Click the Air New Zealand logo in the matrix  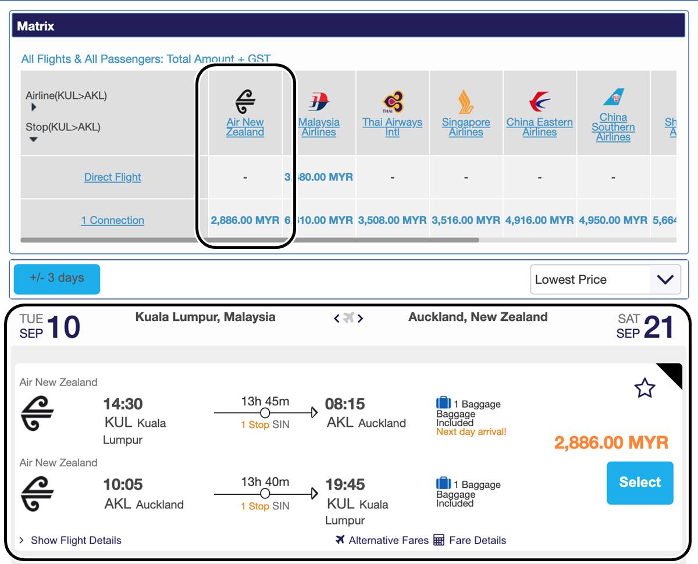pos(245,102)
